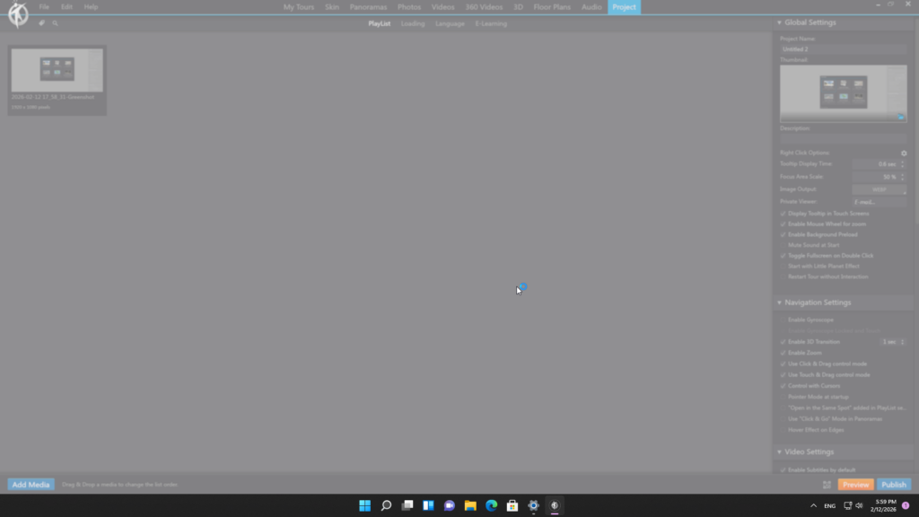This screenshot has width=919, height=517.
Task: Select the Greenshot media thumbnail in playlist
Action: pyautogui.click(x=57, y=71)
